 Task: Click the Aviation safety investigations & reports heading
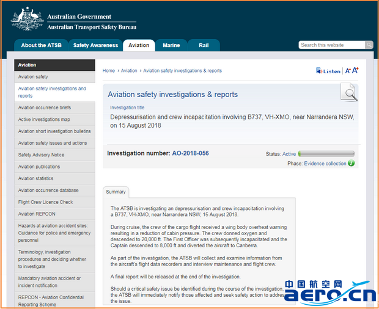(x=172, y=95)
